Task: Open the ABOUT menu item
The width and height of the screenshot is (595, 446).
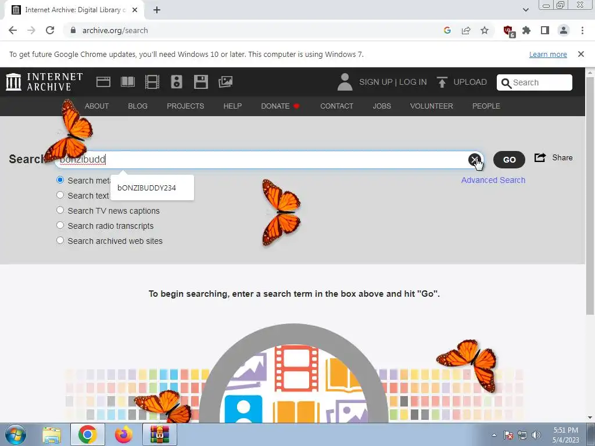Action: [x=97, y=106]
